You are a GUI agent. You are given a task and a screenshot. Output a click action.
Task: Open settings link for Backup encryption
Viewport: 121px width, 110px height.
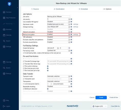pos(76,35)
